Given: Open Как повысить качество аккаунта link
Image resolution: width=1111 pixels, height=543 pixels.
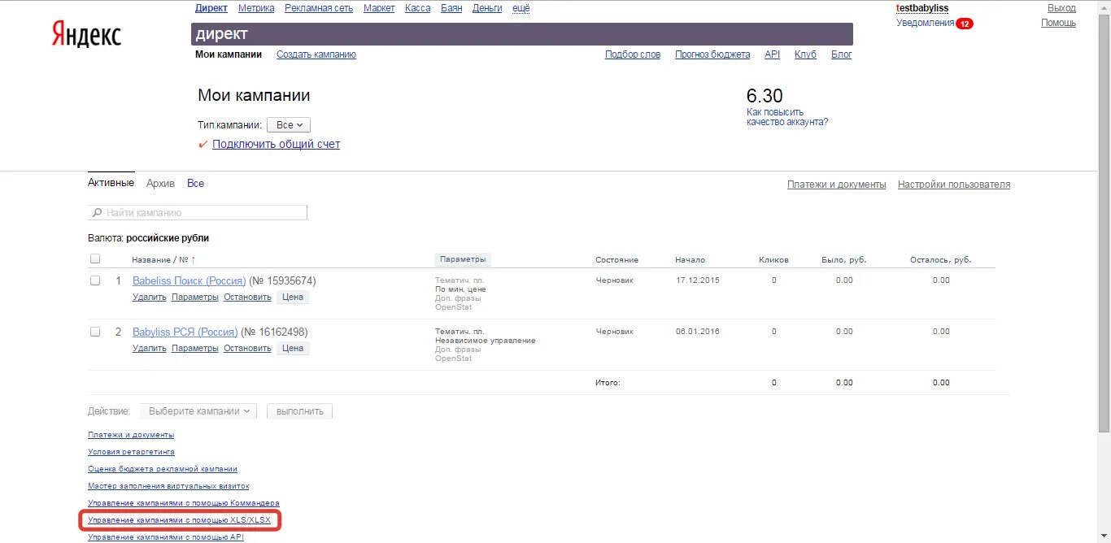Looking at the screenshot, I should click(787, 117).
